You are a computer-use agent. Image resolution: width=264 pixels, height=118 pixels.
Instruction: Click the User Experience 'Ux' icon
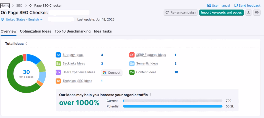pos(58,72)
